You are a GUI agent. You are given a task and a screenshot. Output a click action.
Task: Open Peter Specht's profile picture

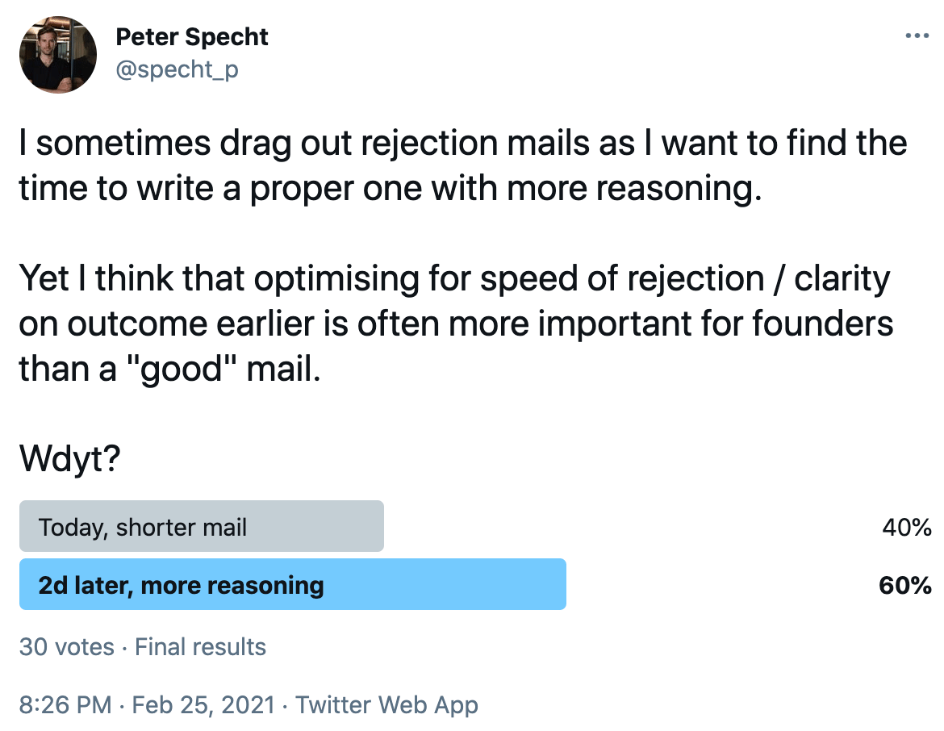pos(58,55)
